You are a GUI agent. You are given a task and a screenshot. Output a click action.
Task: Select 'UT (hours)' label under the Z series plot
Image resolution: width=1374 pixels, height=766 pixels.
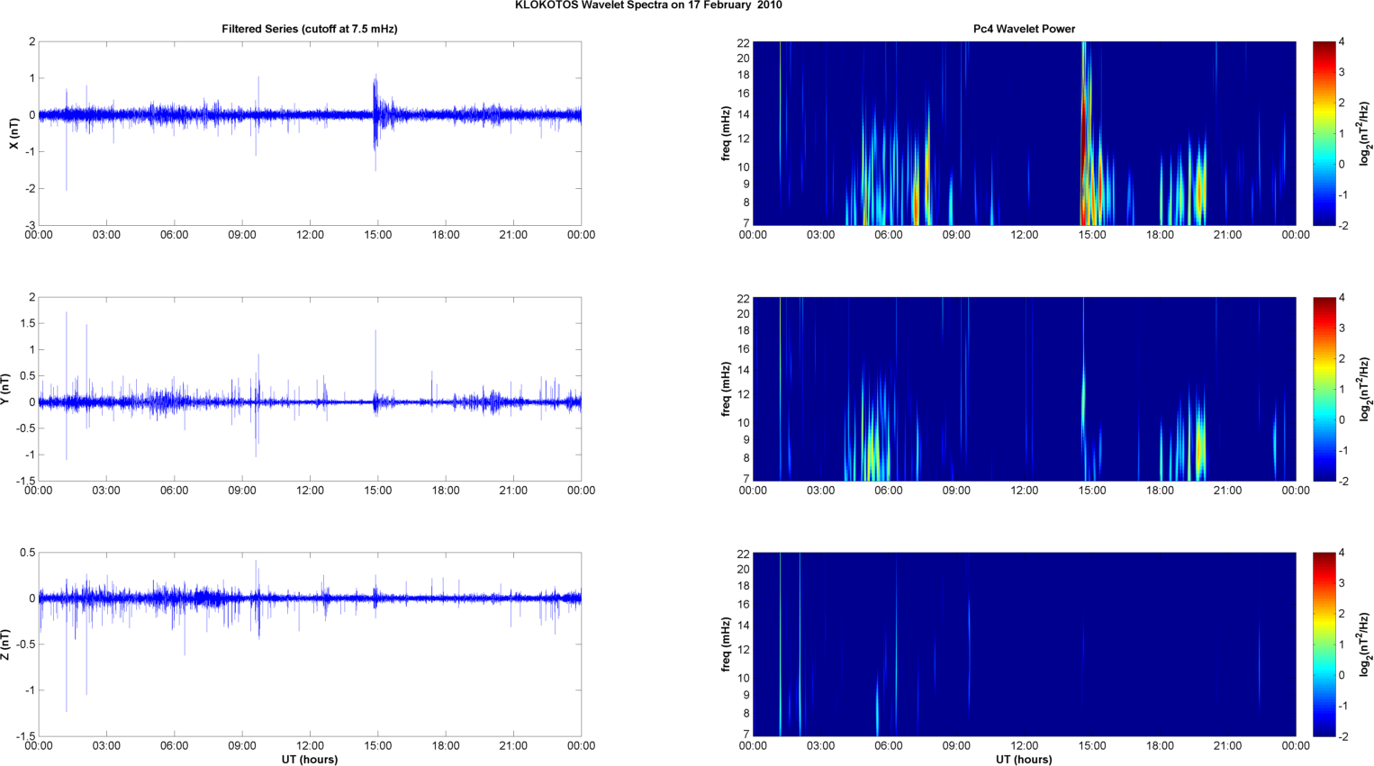(x=310, y=760)
